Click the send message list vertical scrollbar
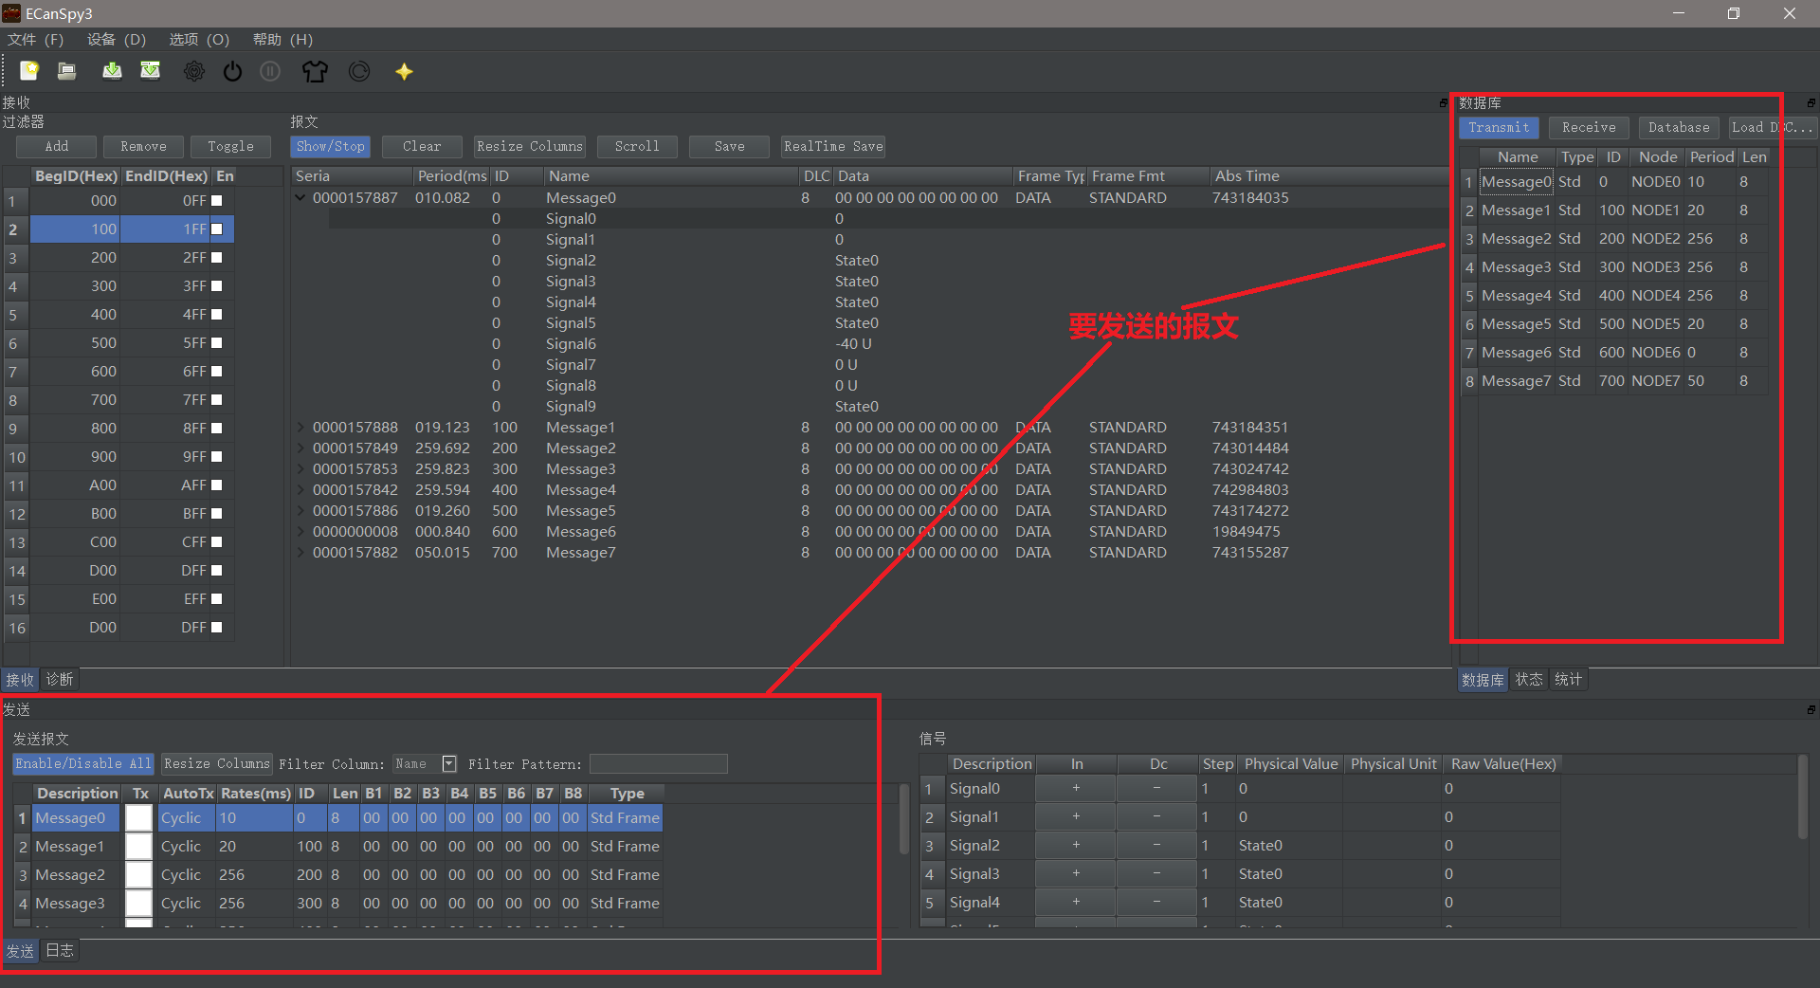This screenshot has height=988, width=1820. pos(904,817)
